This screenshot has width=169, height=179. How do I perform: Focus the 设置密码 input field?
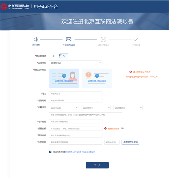[76, 129]
